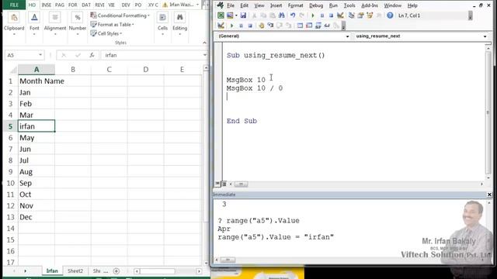
Task: Click into the Excel formula bar showing irfan
Action: coord(152,55)
